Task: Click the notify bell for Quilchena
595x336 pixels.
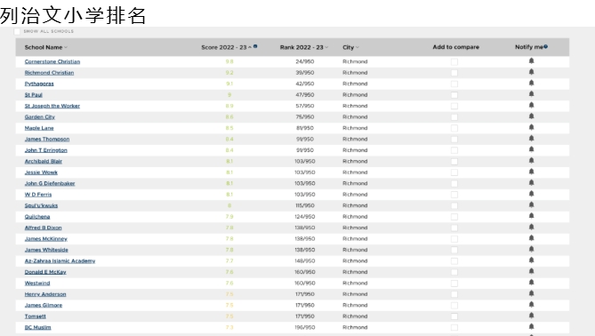Action: (x=531, y=216)
